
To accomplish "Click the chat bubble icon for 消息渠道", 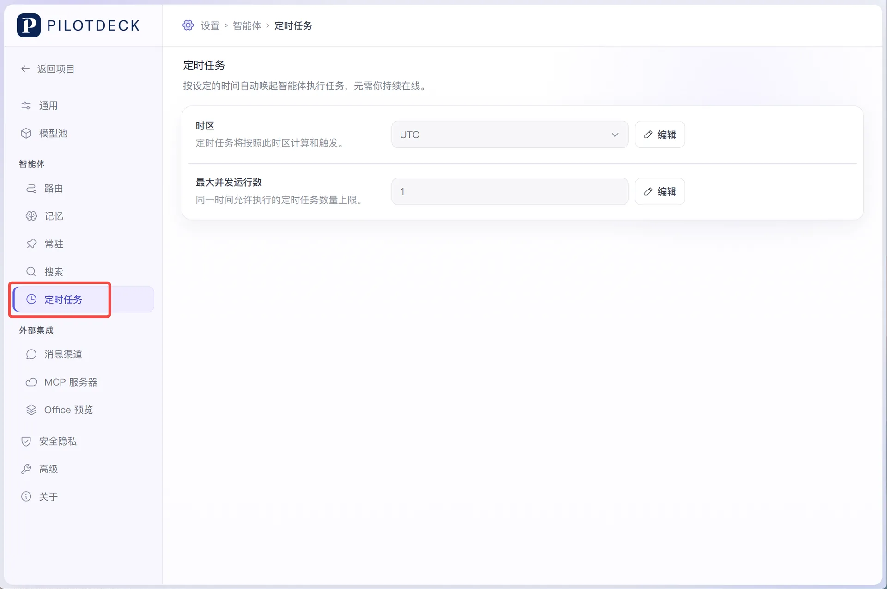I will (31, 354).
